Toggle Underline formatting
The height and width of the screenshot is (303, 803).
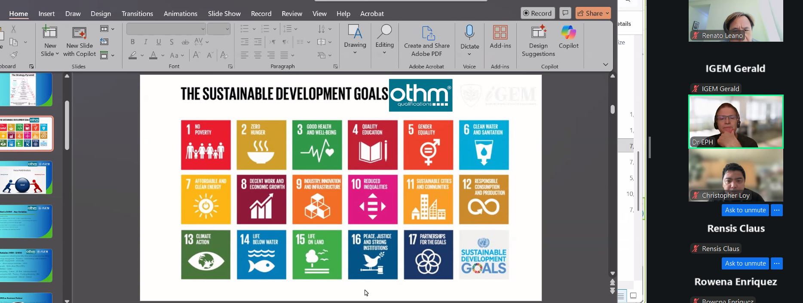[159, 42]
